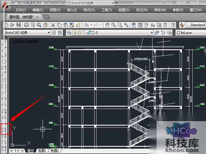The image size is (206, 154).
Task: Click the Block Editor icon
Action: [x=78, y=25]
